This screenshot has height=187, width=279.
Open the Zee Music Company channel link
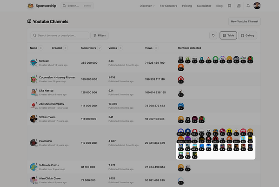click(52, 104)
